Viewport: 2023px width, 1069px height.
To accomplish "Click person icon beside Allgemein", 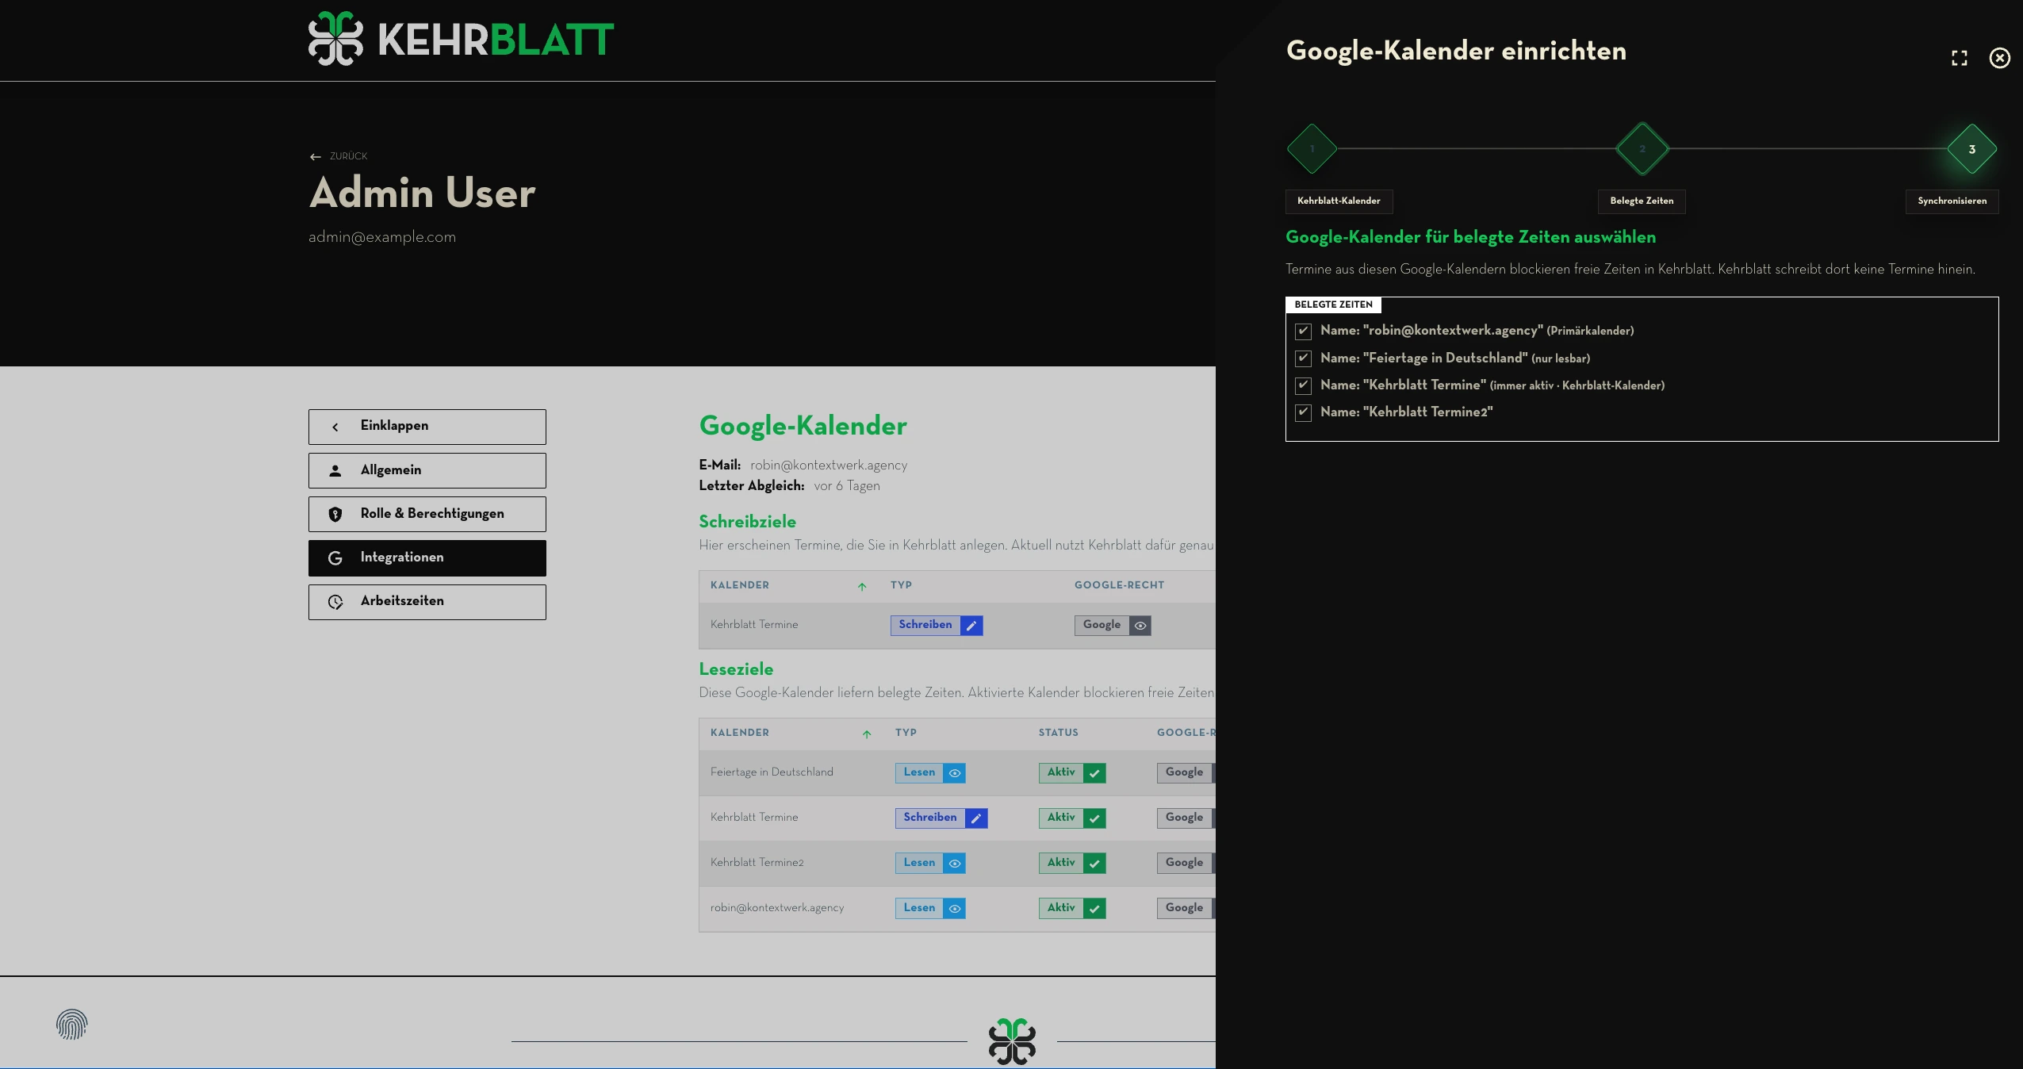I will coord(335,471).
